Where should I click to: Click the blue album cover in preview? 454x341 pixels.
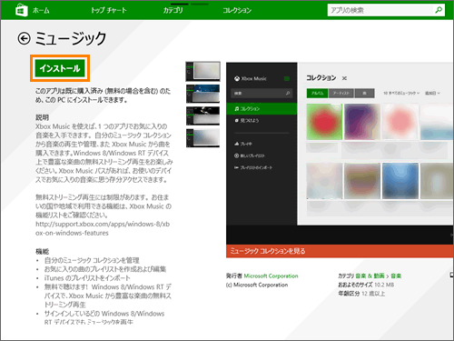pyautogui.click(x=400, y=181)
